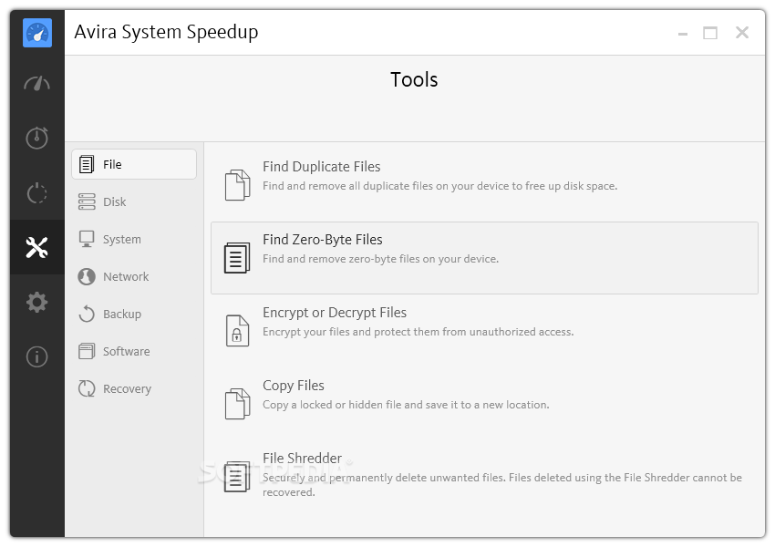775x547 pixels.
Task: Switch to the Software category
Action: pyautogui.click(x=134, y=351)
